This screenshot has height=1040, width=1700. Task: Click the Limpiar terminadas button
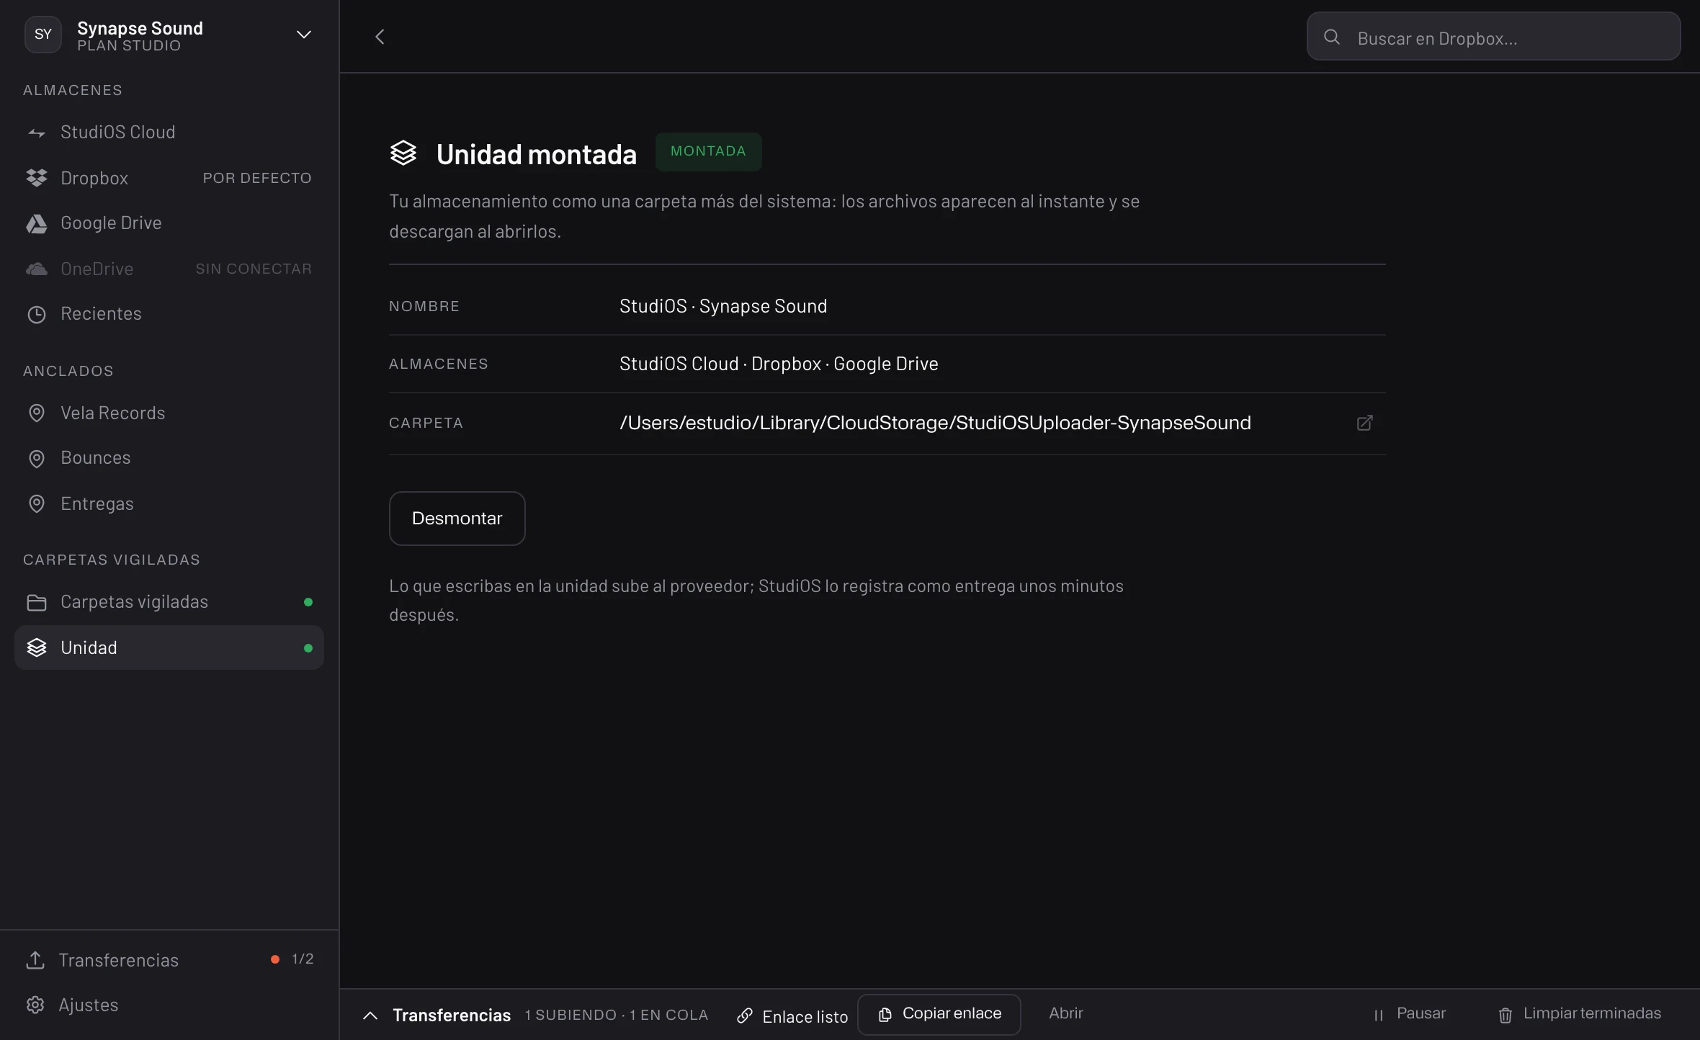(x=1580, y=1014)
